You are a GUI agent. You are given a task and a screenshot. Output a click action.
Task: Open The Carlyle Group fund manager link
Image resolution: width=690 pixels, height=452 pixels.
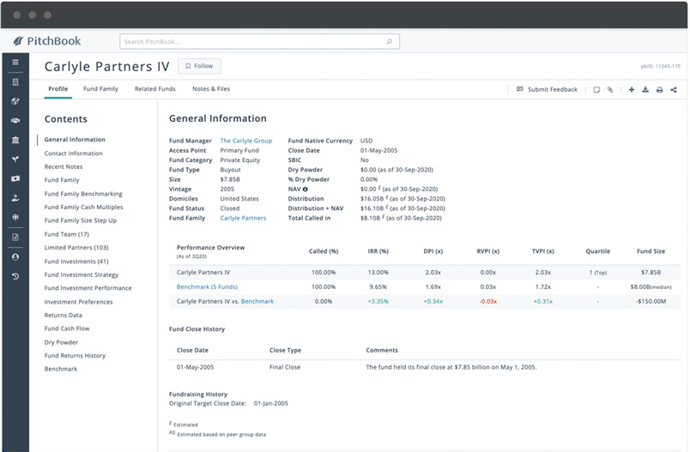[246, 141]
